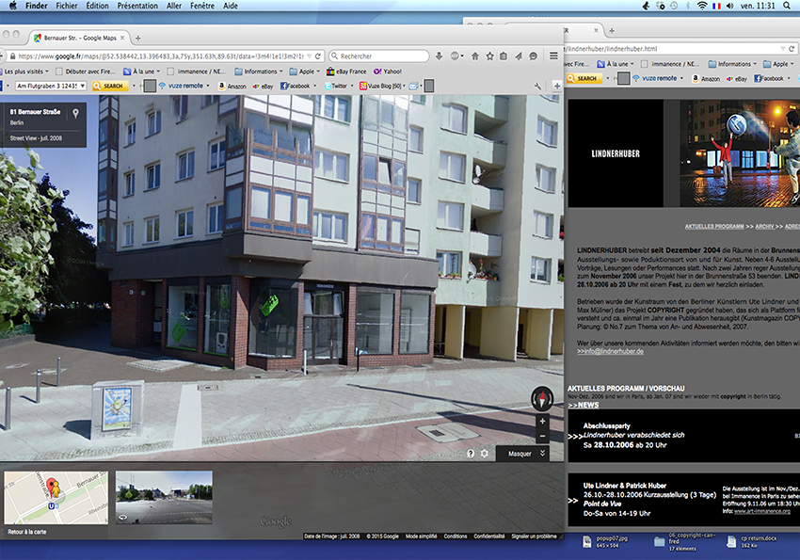The image size is (800, 560).
Task: Select popup07.jpg file on desktop
Action: (605, 541)
